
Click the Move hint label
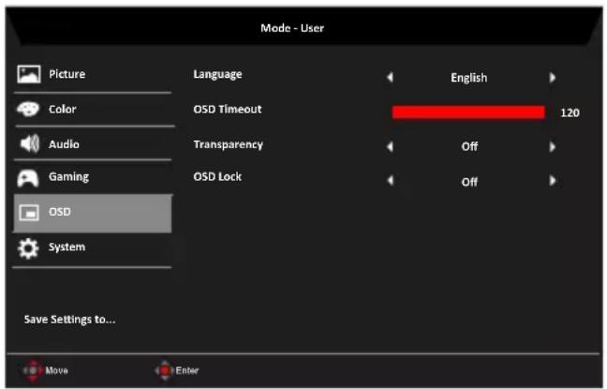[x=56, y=370]
